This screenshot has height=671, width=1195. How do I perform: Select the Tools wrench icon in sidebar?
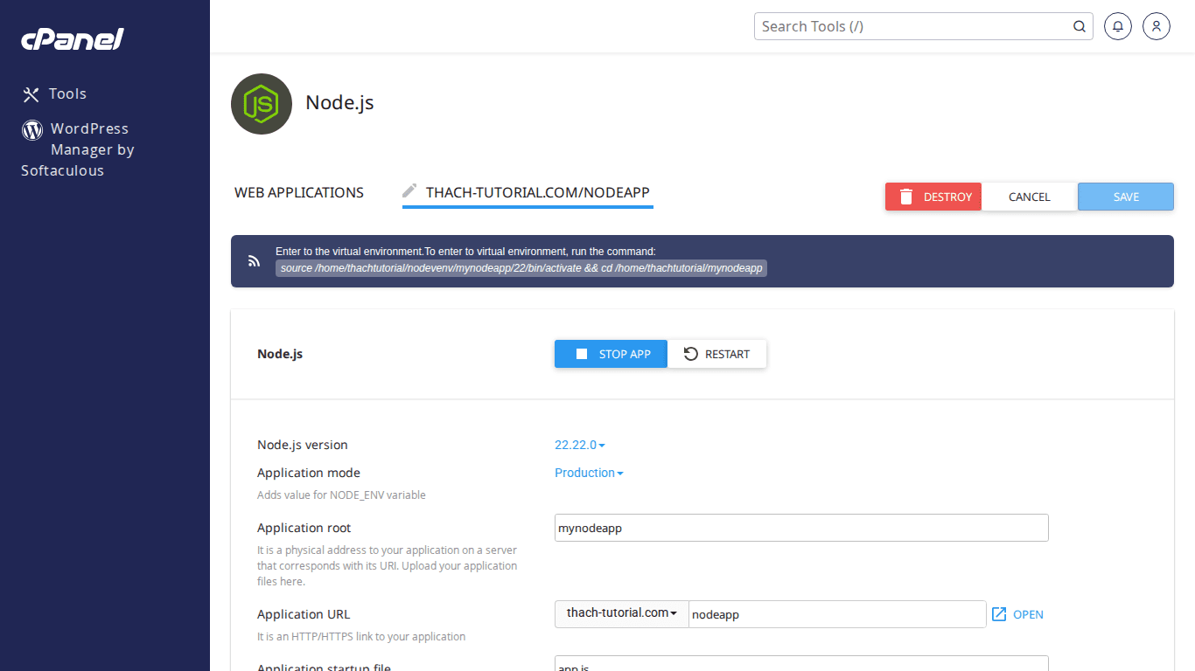tap(31, 93)
